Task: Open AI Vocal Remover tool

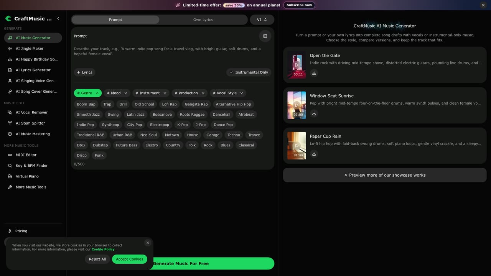Action: tap(33, 112)
